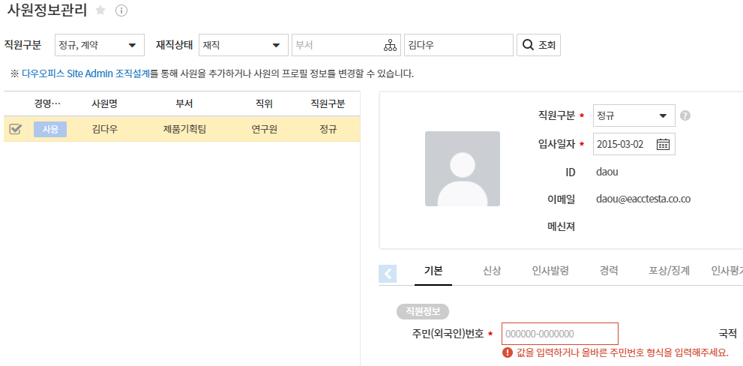Click the 조회 search button

(x=538, y=45)
